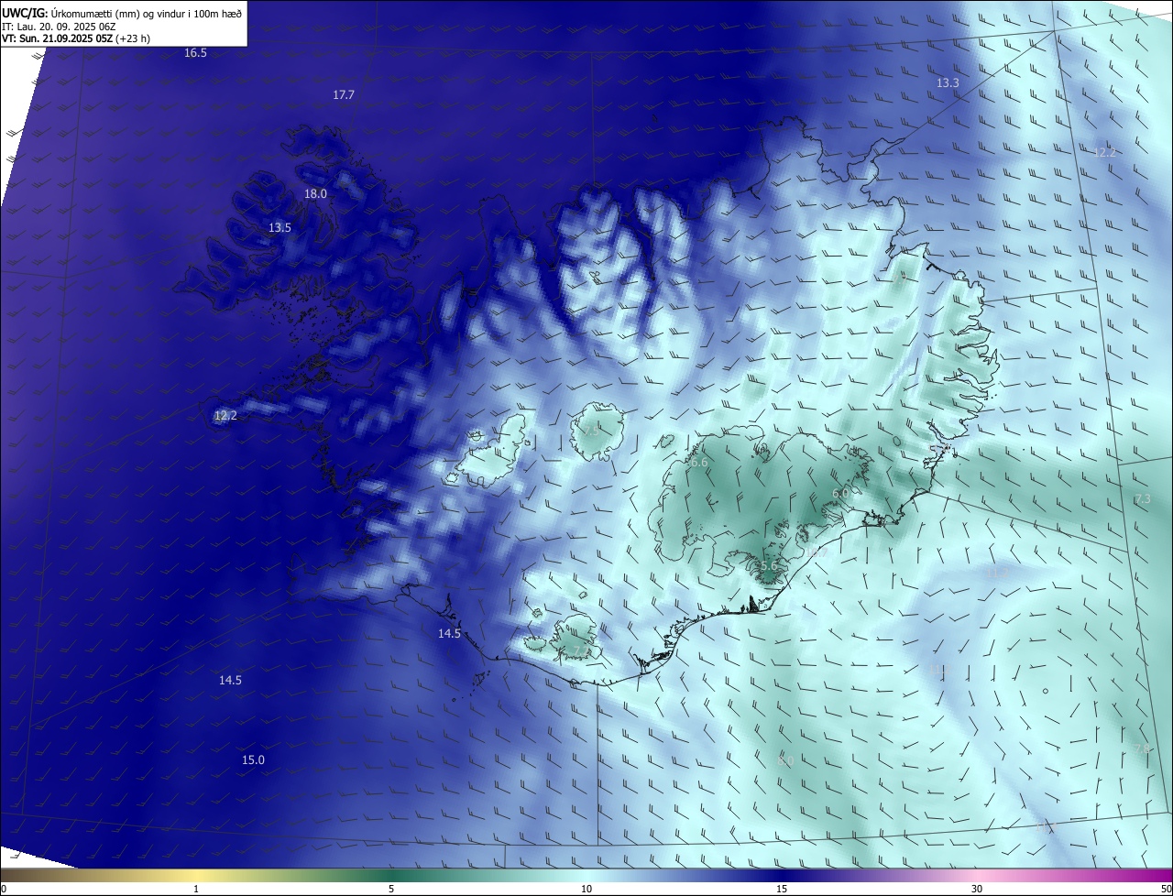Click the 7.3 value label on the map
1173x896 pixels.
1142,499
